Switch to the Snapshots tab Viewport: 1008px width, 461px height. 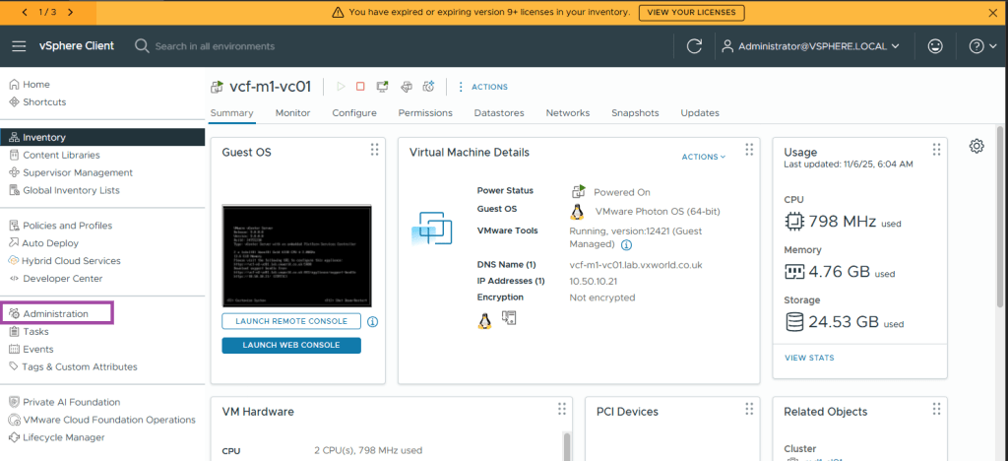pos(635,113)
